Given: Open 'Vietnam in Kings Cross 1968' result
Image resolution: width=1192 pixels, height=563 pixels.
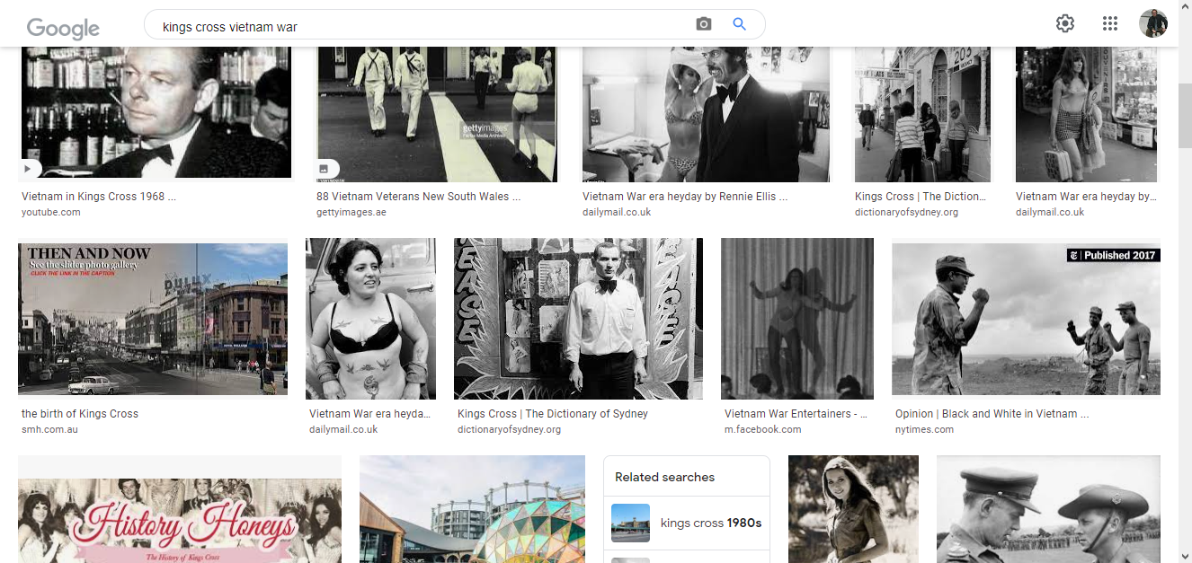Looking at the screenshot, I should [99, 197].
